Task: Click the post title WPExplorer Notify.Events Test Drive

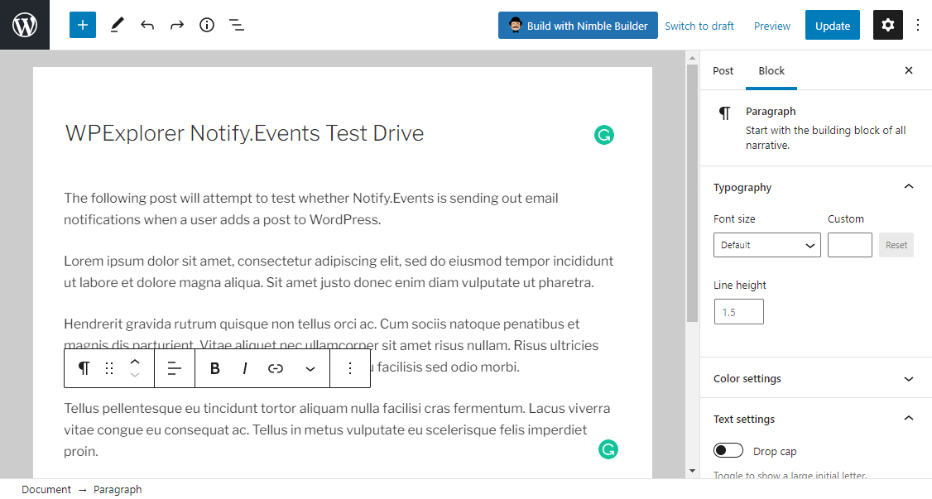Action: click(x=244, y=133)
